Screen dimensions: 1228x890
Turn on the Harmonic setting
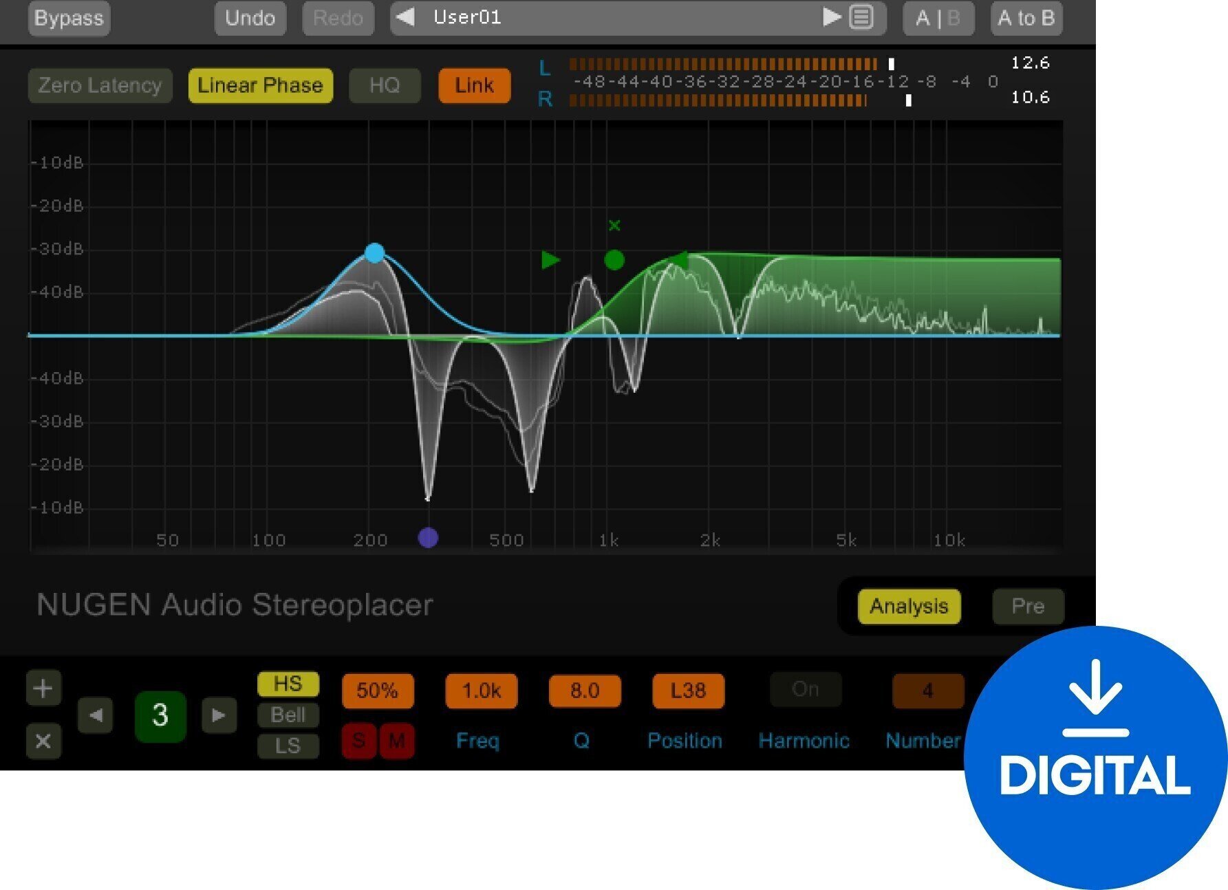(804, 689)
